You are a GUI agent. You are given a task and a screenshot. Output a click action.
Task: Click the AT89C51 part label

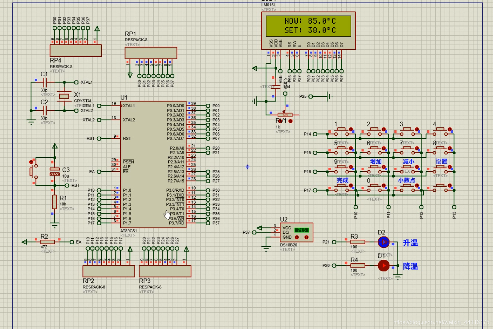[128, 231]
